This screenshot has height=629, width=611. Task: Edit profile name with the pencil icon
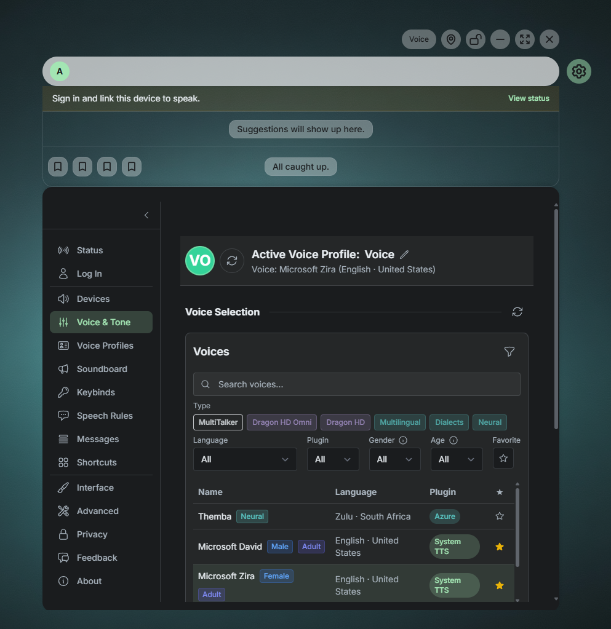[x=404, y=255]
